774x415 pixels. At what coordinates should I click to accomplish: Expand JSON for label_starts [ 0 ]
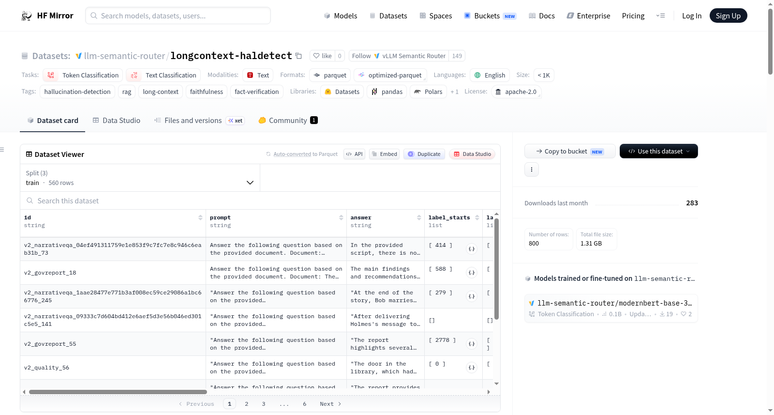tap(472, 368)
